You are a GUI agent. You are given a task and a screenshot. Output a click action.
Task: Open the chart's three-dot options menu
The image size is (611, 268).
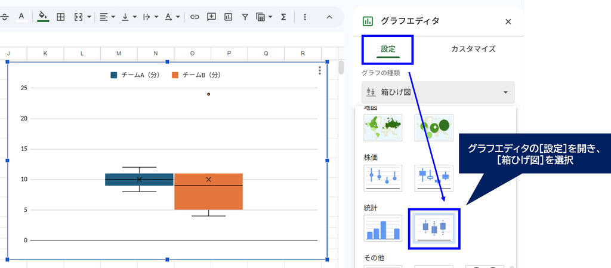pyautogui.click(x=320, y=70)
